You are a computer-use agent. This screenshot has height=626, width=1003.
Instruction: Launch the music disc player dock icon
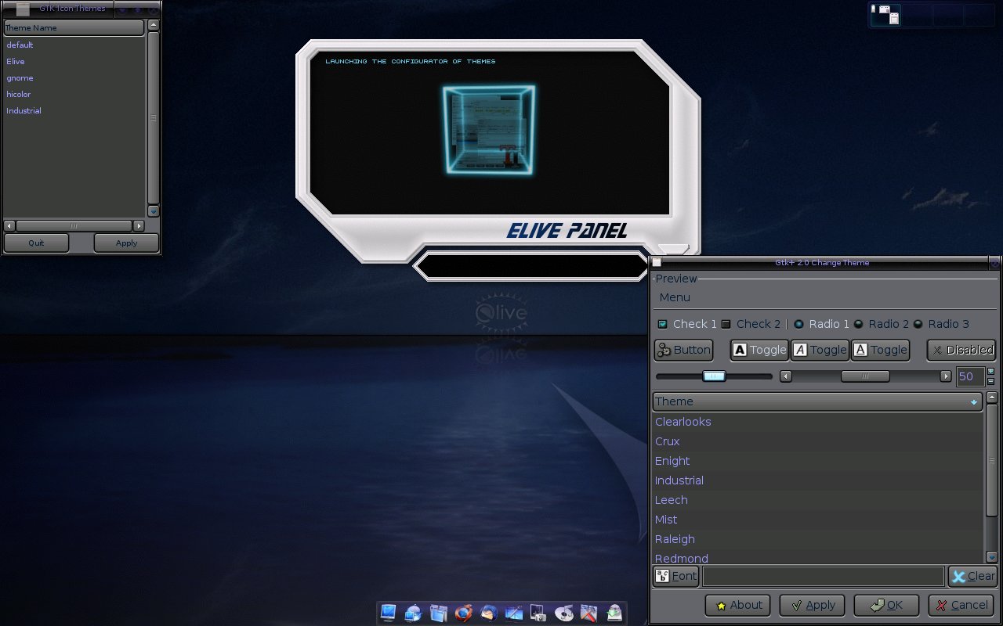coord(564,613)
